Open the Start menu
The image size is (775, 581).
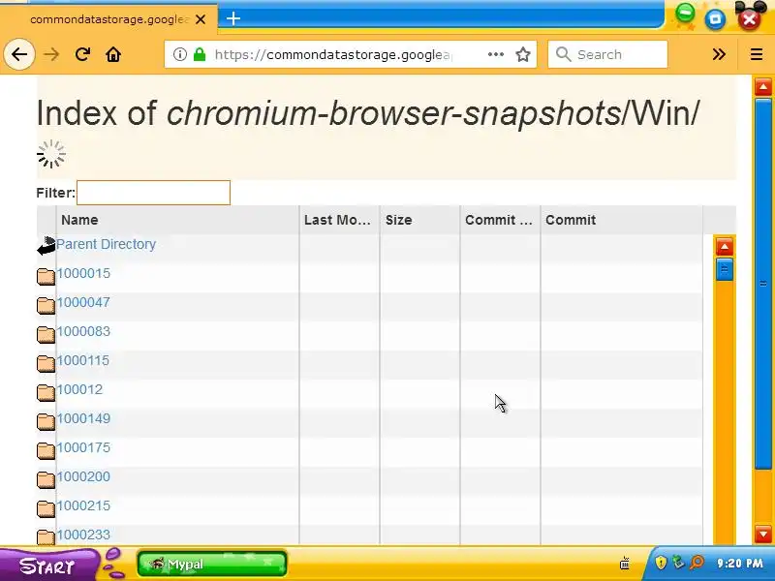click(46, 566)
